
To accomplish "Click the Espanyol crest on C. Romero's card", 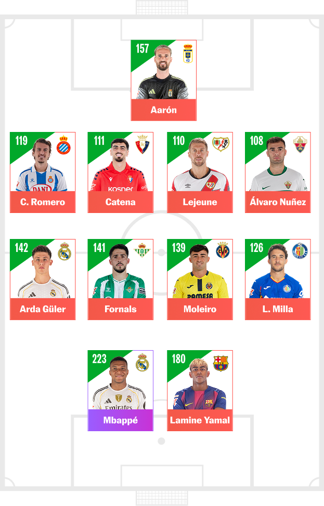I will click(63, 145).
